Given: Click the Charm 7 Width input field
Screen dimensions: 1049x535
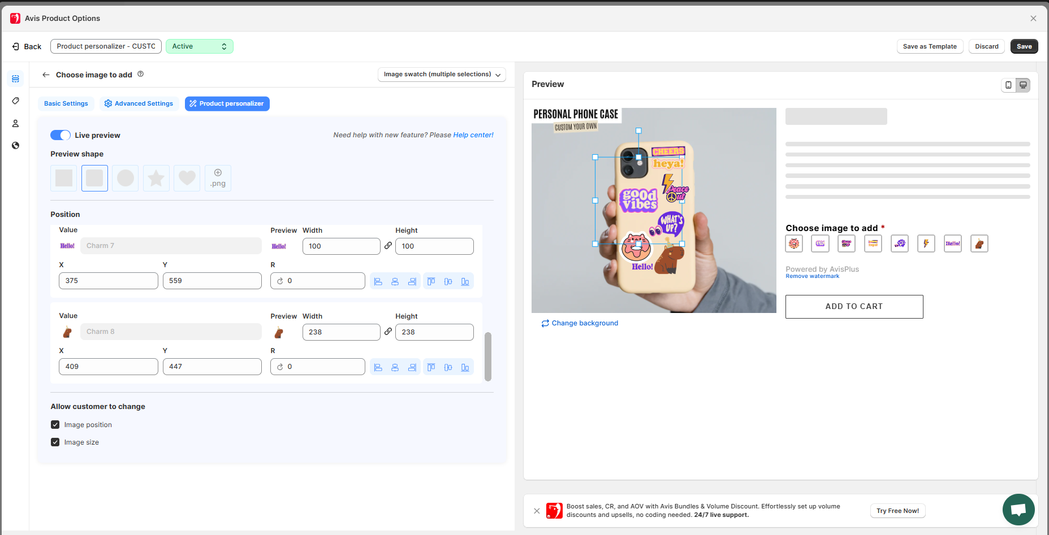Looking at the screenshot, I should point(341,246).
